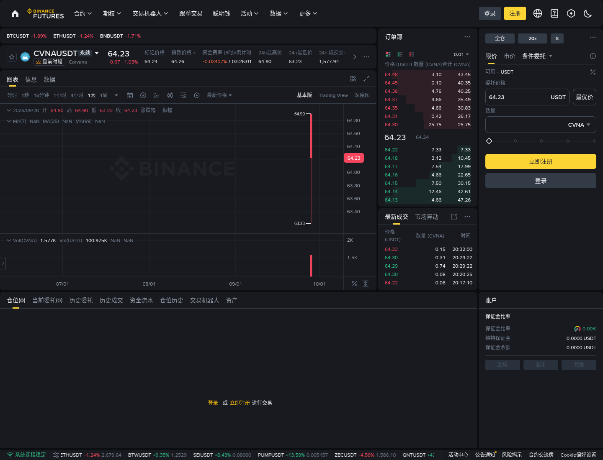Viewport: 603px width, 460px height.
Task: Show only asks in the order book
Action: pos(412,54)
